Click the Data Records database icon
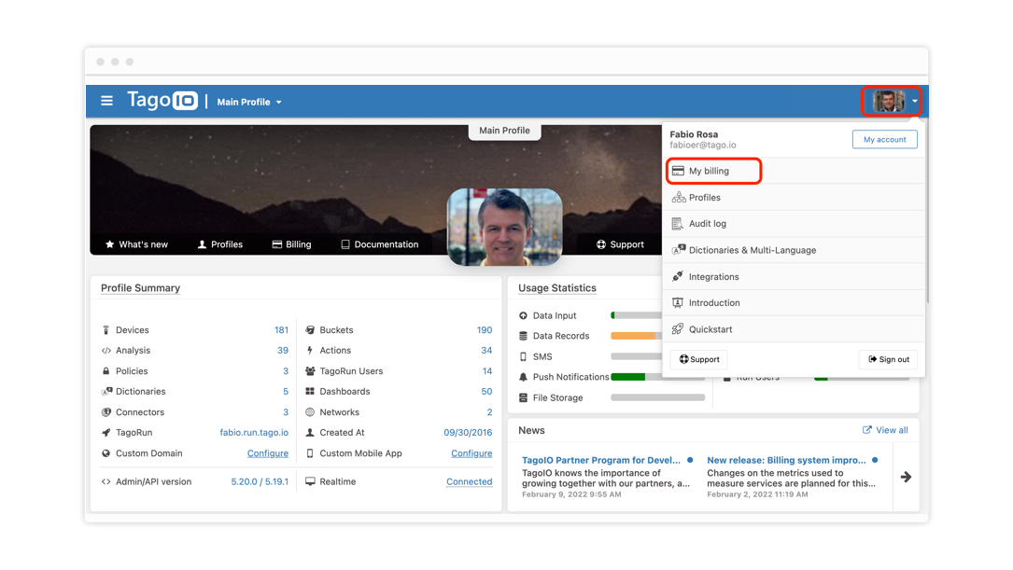 click(523, 336)
